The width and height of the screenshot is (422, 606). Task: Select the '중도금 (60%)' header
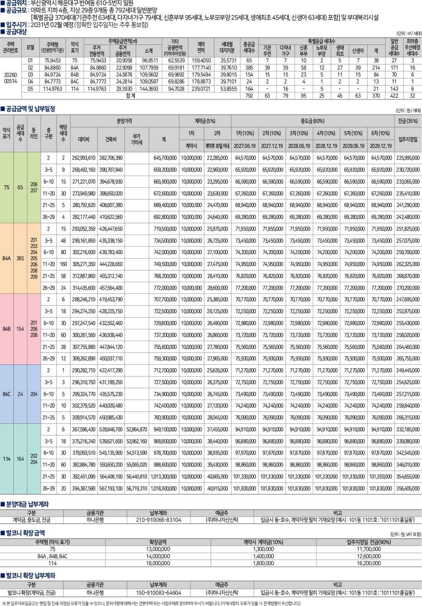click(313, 121)
